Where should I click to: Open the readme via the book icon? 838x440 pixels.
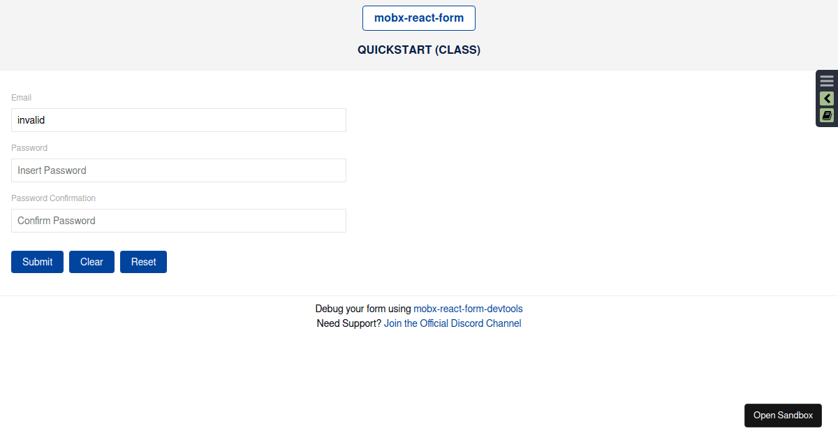[x=826, y=115]
